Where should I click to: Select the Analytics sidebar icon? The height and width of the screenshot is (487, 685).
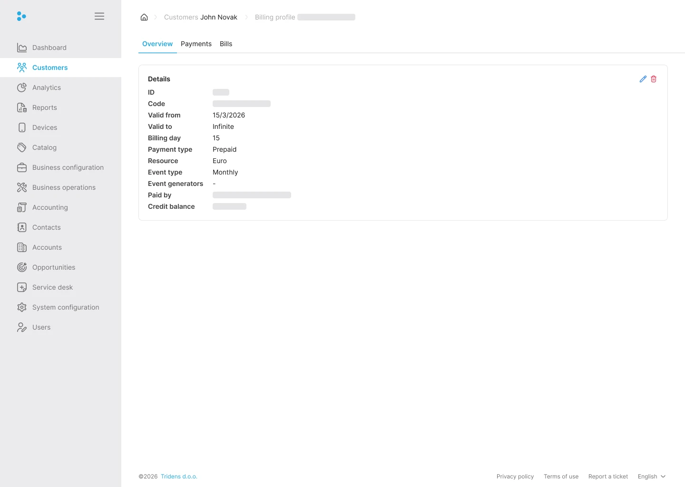22,88
